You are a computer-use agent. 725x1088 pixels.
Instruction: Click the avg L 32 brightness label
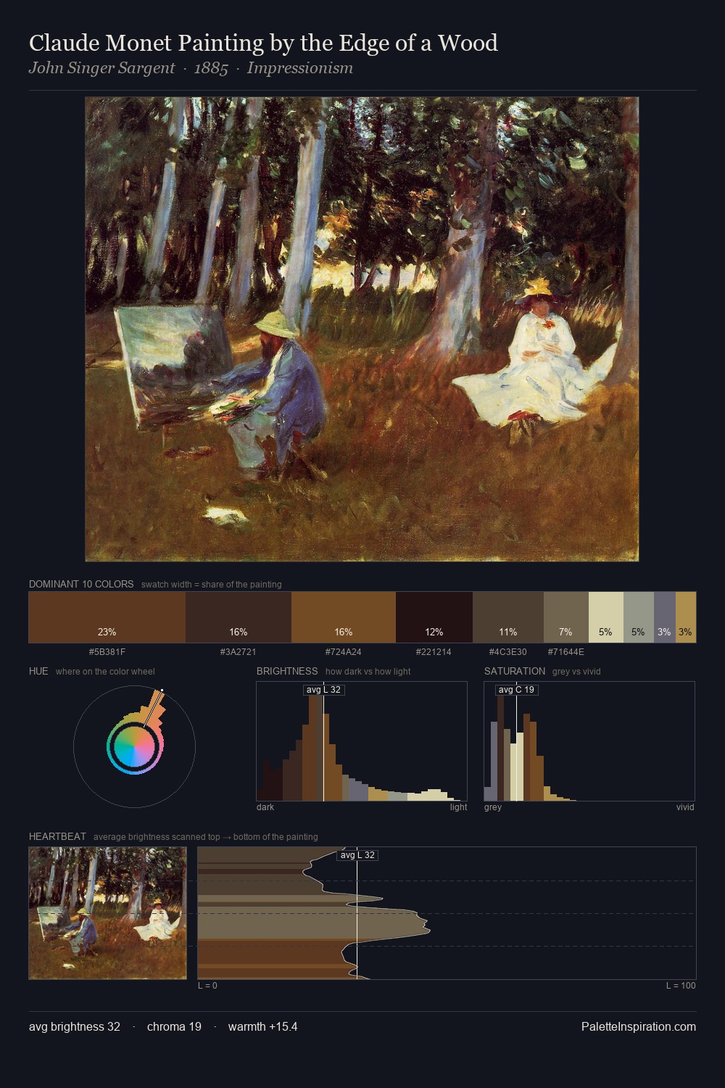tap(323, 690)
